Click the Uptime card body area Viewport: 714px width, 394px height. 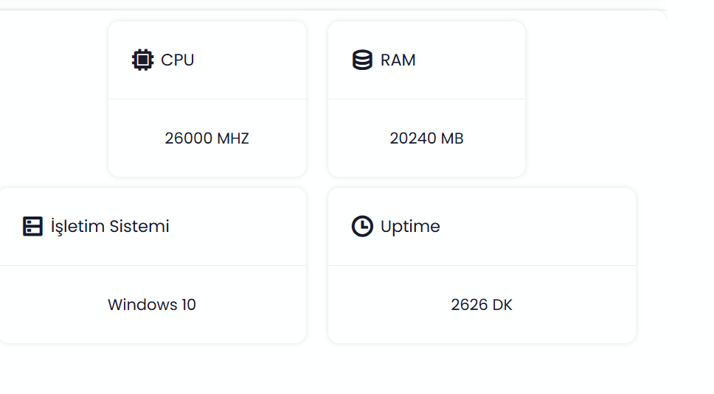(x=482, y=304)
